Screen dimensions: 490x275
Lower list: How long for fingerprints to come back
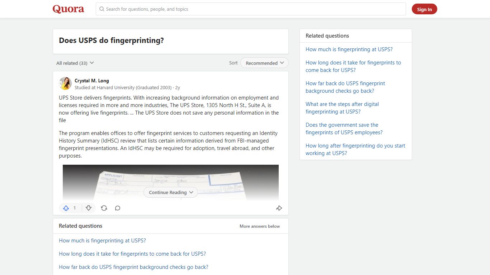(x=132, y=254)
